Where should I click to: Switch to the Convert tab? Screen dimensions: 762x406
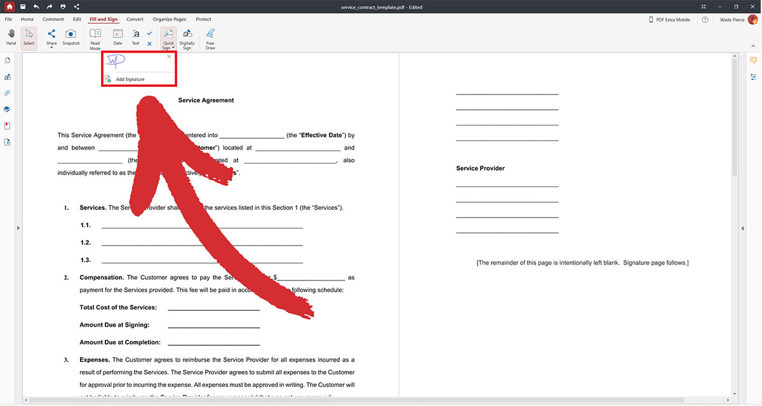coord(135,19)
